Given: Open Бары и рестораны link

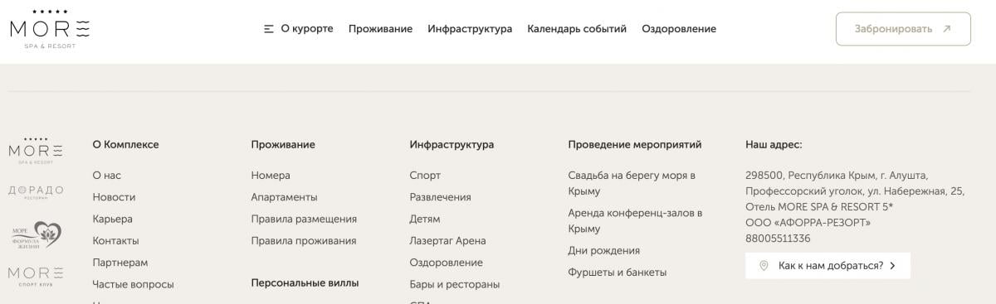Looking at the screenshot, I should 455,285.
